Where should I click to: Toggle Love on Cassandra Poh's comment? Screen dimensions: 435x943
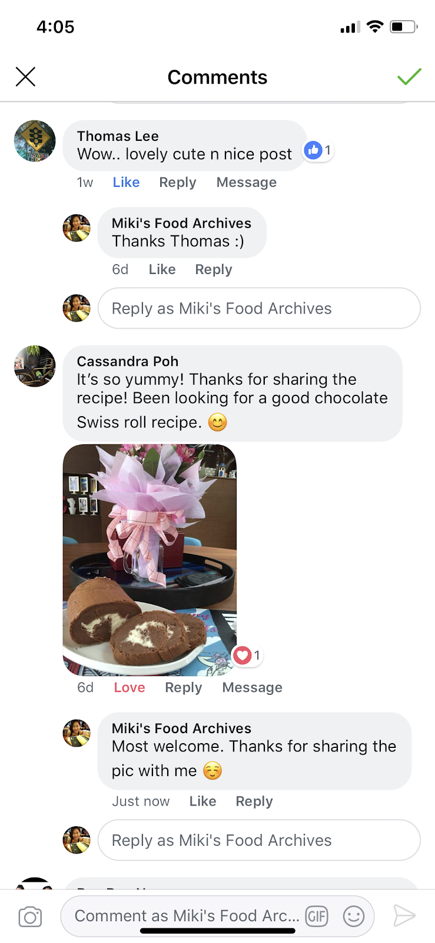tap(129, 688)
